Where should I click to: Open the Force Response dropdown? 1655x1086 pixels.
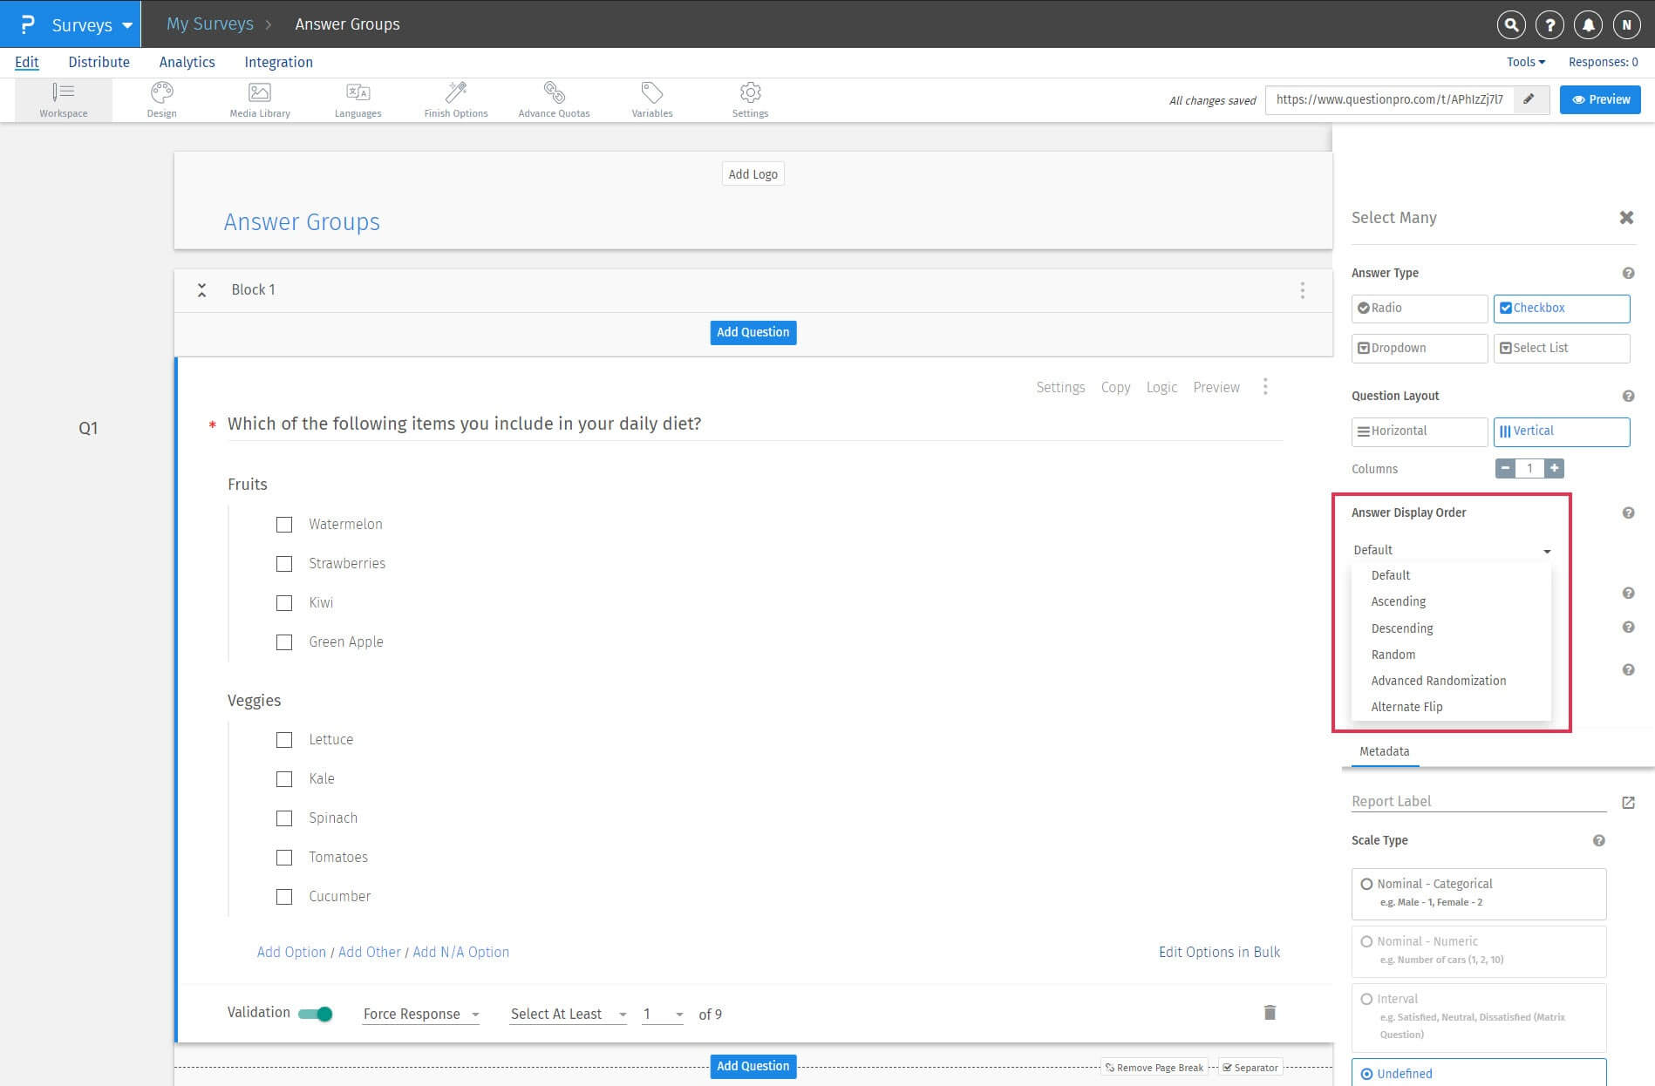click(x=420, y=1014)
